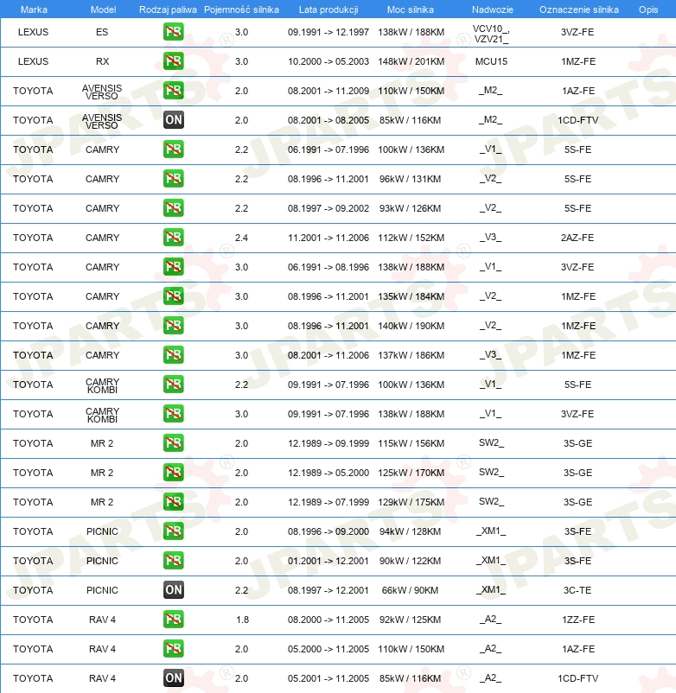Click the petrol fuel icon for LEXUS RX

tap(173, 61)
